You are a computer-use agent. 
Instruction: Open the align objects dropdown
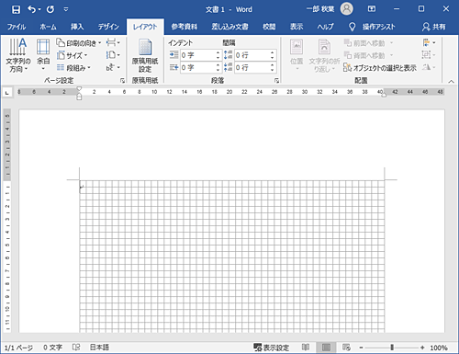tap(429, 42)
